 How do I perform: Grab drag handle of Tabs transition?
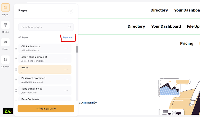(x=16, y=90)
